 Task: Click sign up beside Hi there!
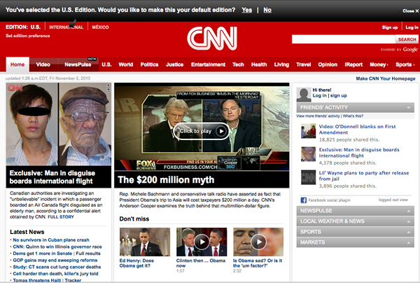tap(339, 96)
